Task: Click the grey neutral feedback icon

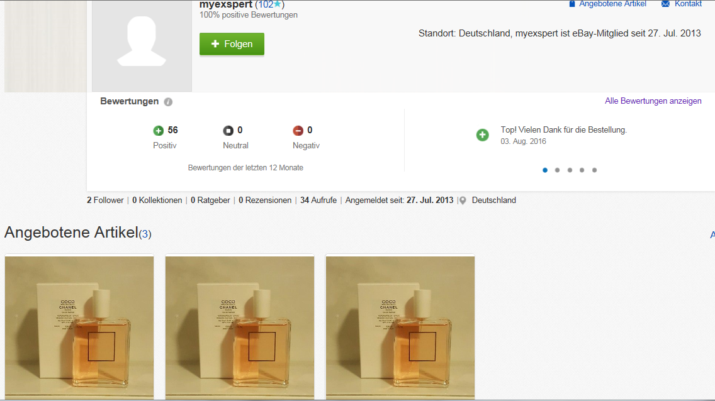Action: point(228,131)
